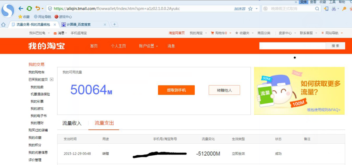The image size is (352, 165).
Task: Click the key password manager icon
Action: [344, 9]
